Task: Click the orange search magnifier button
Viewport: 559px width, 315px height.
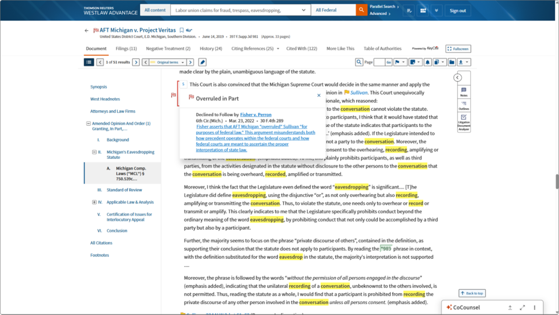Action: point(361,10)
